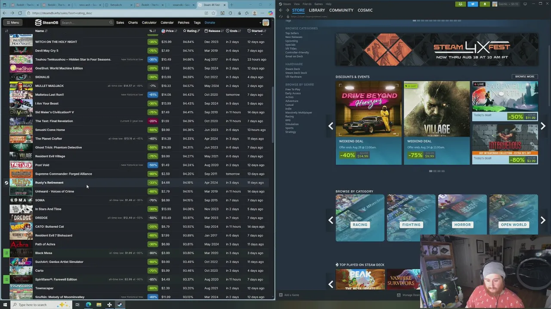The image size is (551, 309).
Task: Click previous arrow on Top Played on Steam Deck
Action: click(331, 284)
